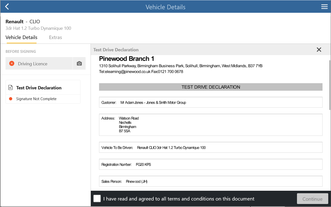Click the Test Drive Declaration document icon

point(11,88)
